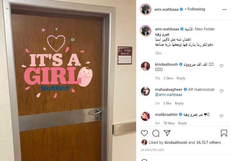231x161 pixels.
Task: Reply to maiibraahim's comment
Action: pos(182,123)
